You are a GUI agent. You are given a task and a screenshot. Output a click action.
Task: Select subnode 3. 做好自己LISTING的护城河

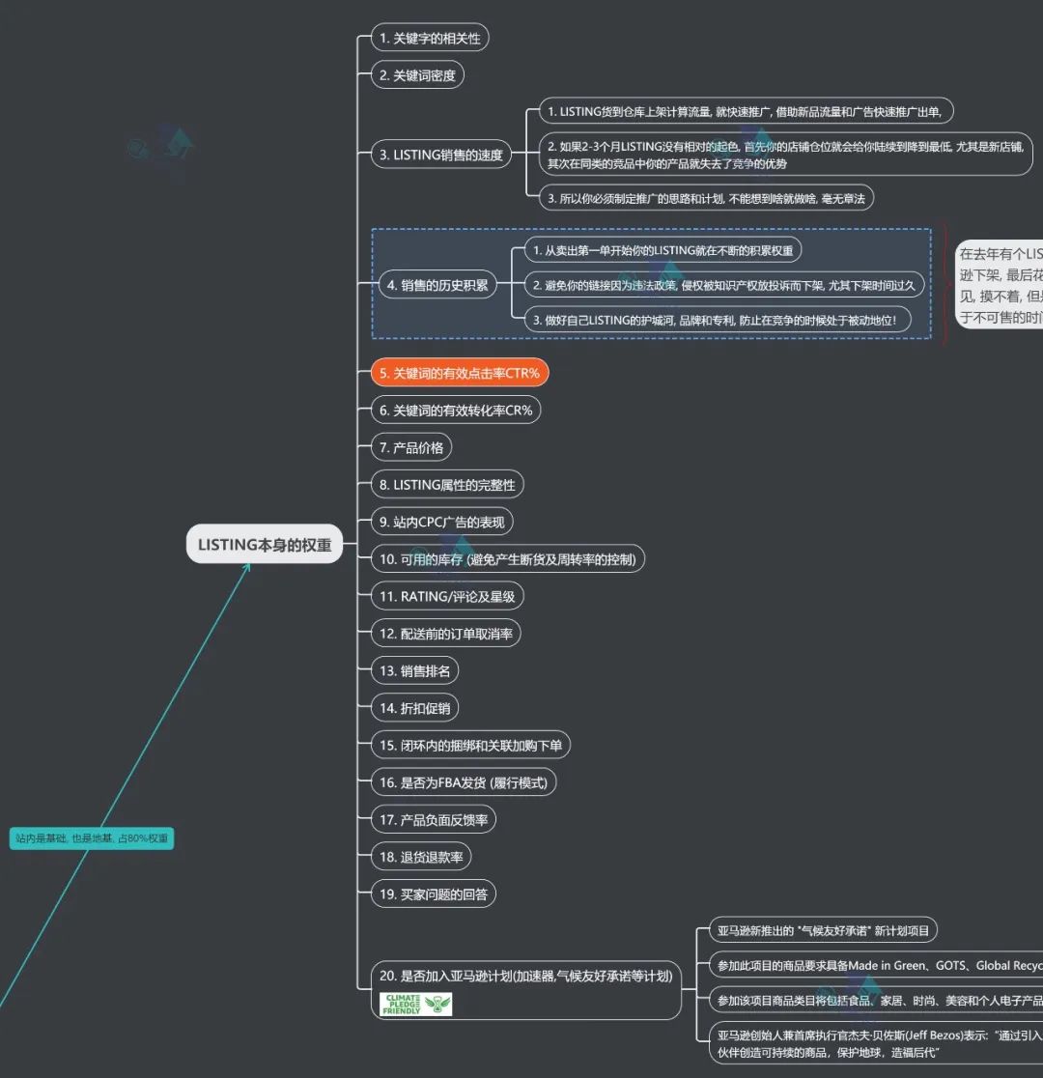click(x=718, y=320)
